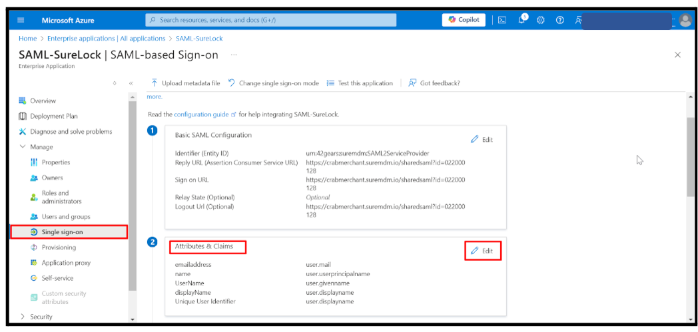Open the feedback icon in the header
698x332 pixels.
578,20
